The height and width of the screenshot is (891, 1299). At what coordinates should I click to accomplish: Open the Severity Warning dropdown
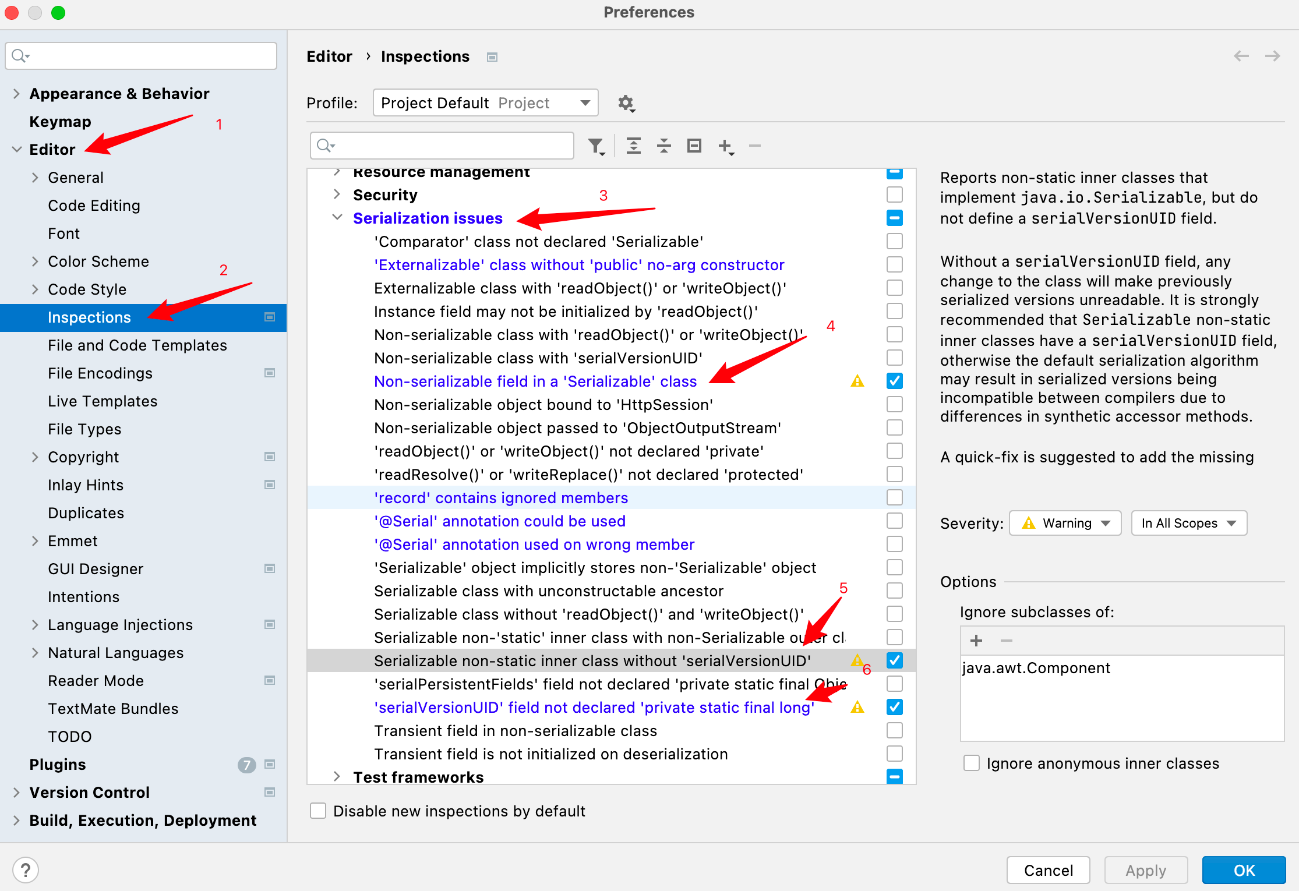pos(1065,523)
